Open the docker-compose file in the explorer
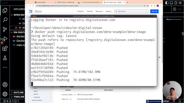Screen dimensions: 184x103 click(19, 36)
